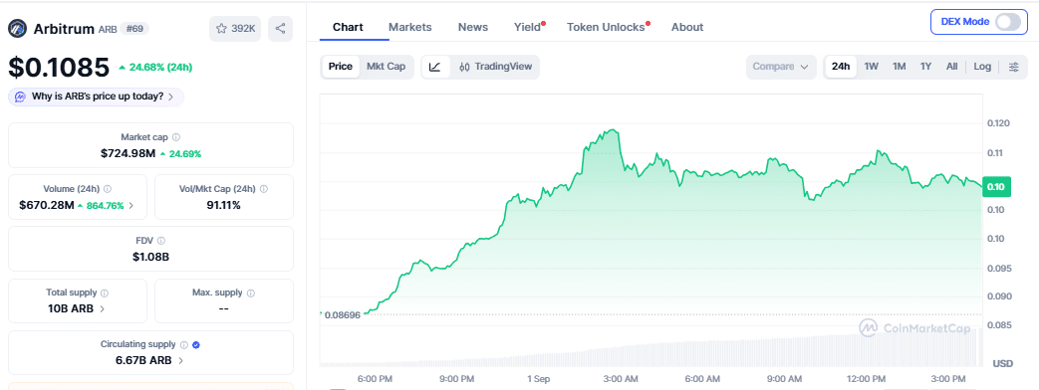Switch to the TradingView candlestick chart
Screen dimensions: 1039x390
(496, 67)
